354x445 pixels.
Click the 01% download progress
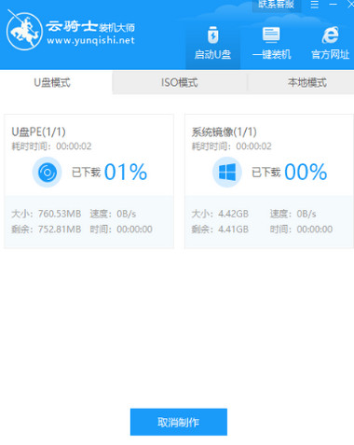click(126, 172)
